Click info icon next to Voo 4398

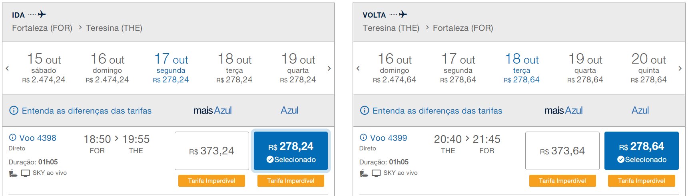[x=12, y=138]
